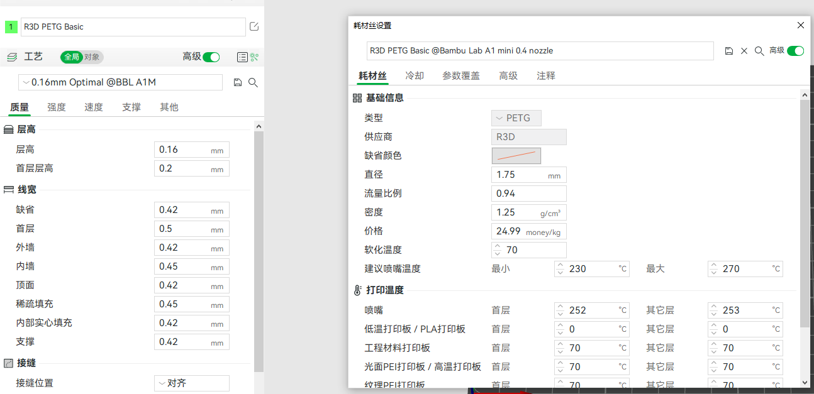The image size is (814, 394).
Task: Adjust 建议喷嘴温度 最大 stepper arrows
Action: click(x=714, y=269)
